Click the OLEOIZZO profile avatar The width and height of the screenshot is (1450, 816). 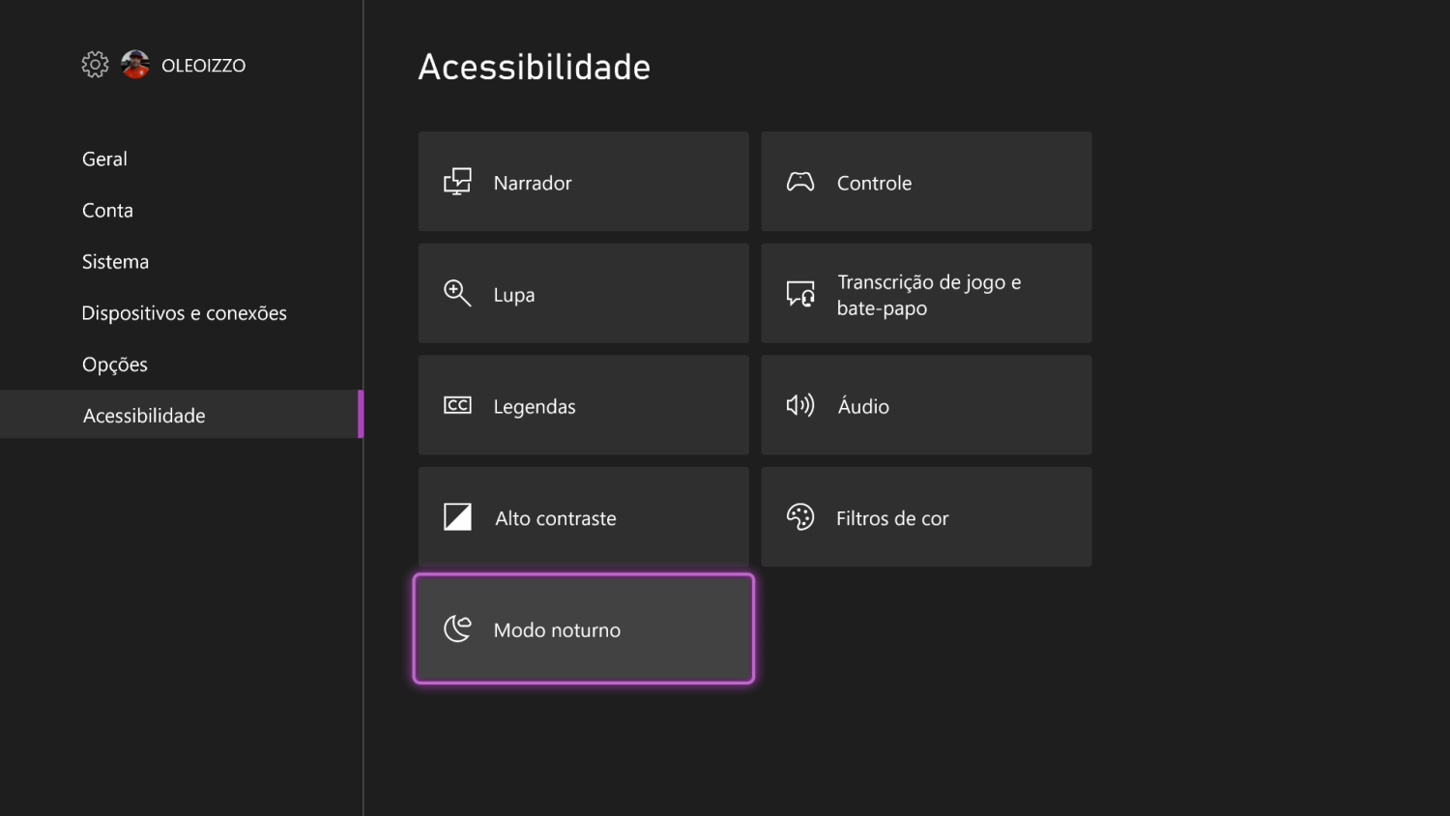135,65
